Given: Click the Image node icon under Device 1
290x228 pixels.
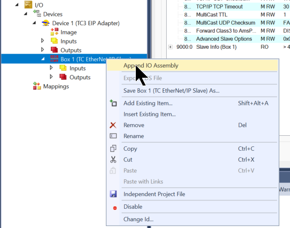Looking at the screenshot, I should tap(54, 32).
